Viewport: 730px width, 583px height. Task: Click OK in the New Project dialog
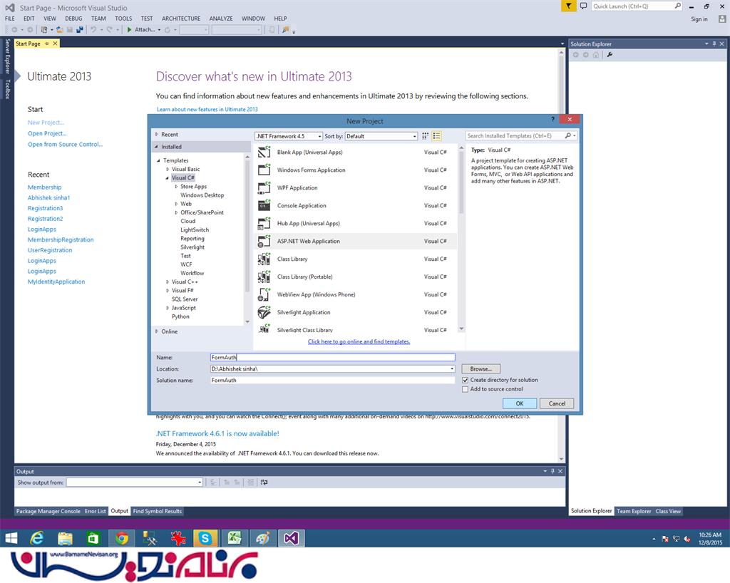(520, 404)
